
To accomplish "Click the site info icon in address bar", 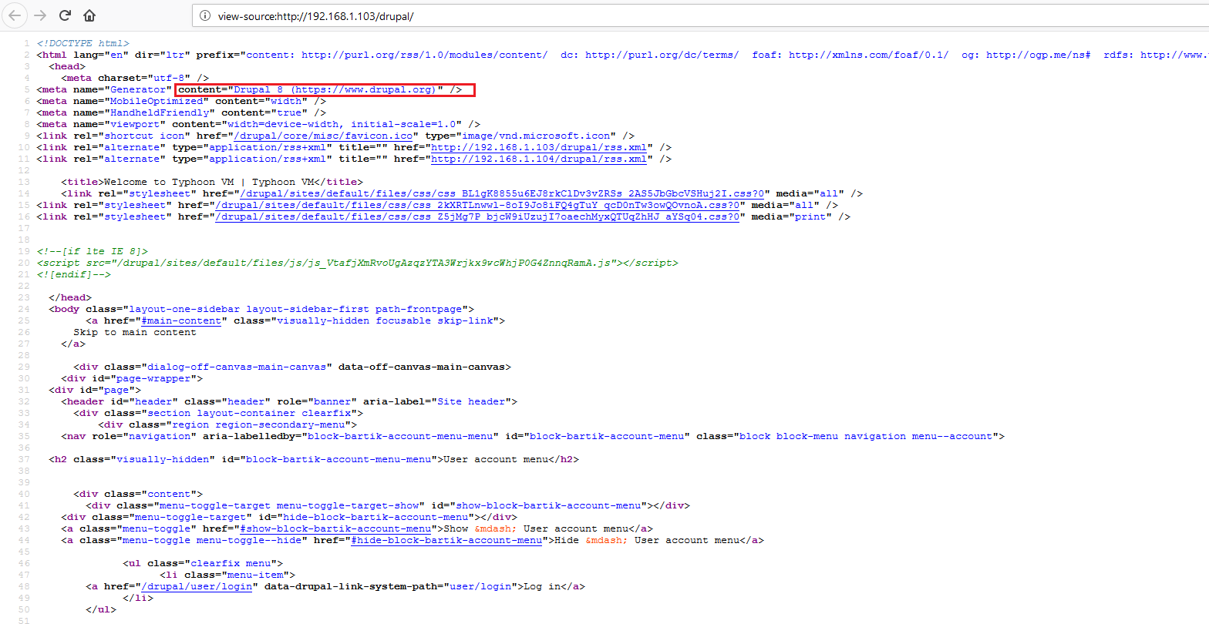I will [204, 15].
